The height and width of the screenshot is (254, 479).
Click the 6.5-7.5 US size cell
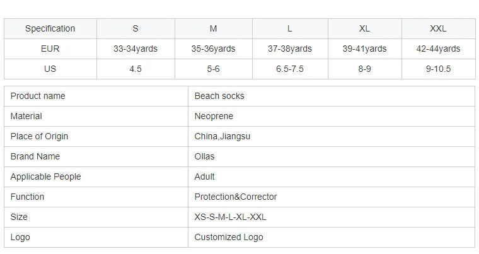[x=290, y=69]
